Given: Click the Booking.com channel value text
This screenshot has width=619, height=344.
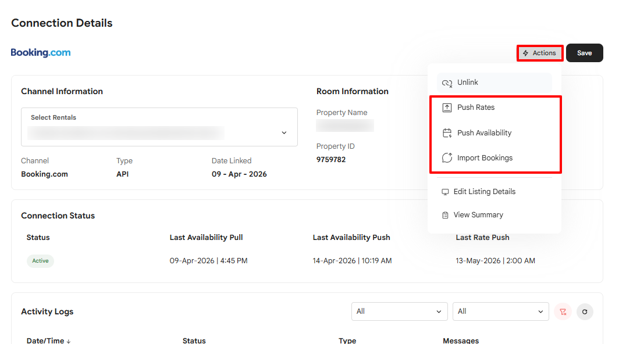Looking at the screenshot, I should coord(45,174).
